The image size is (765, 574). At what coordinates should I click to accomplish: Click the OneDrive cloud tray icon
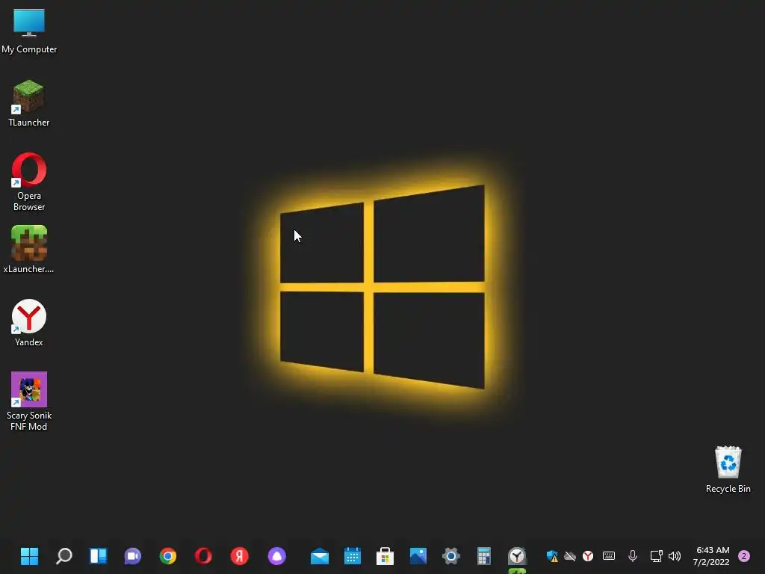coord(570,556)
